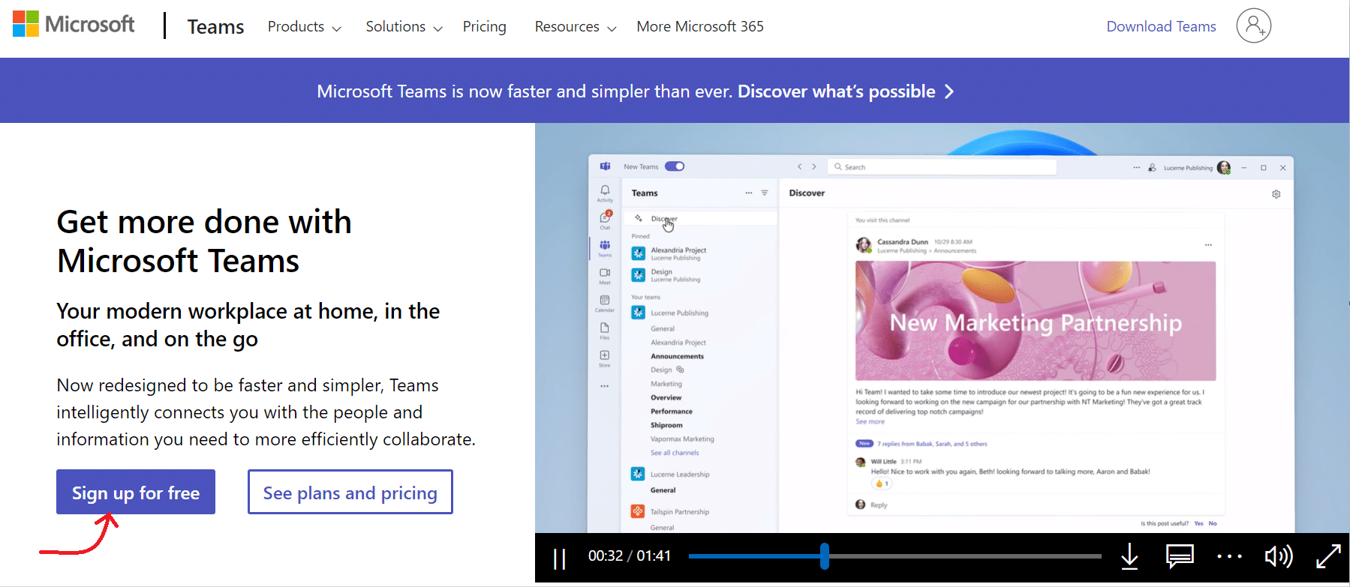This screenshot has height=587, width=1350.
Task: Click See plans and pricing button
Action: 350,492
